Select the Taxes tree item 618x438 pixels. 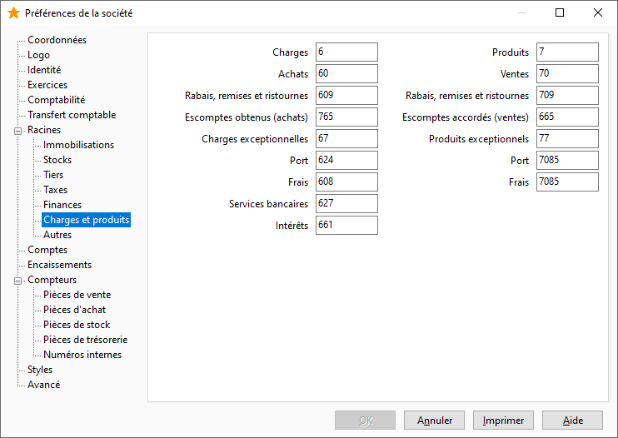point(55,190)
